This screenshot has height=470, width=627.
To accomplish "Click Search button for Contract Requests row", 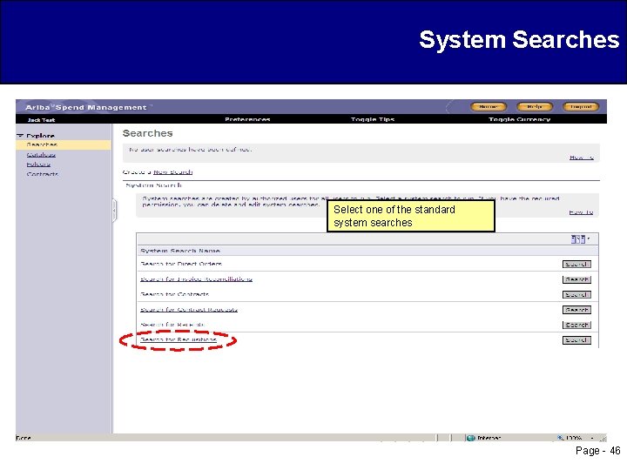I will click(x=576, y=310).
